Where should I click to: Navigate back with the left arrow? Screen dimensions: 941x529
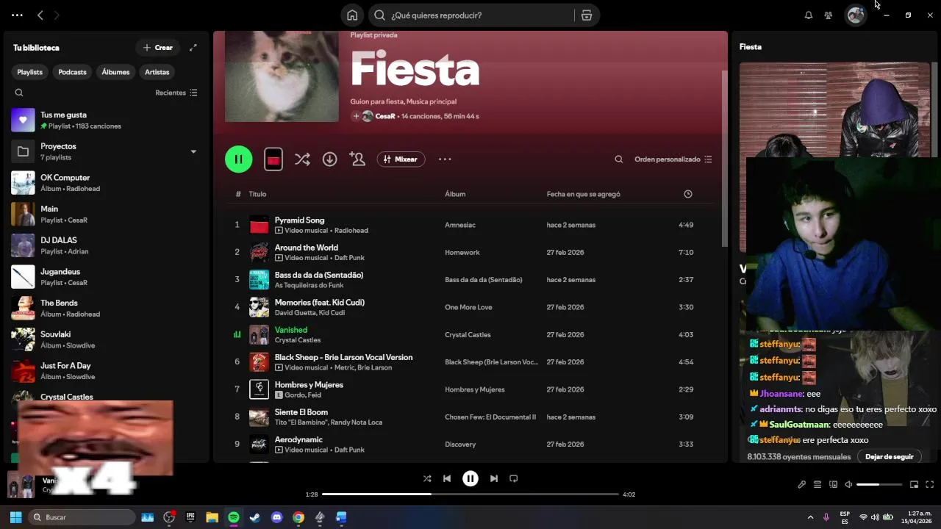[x=40, y=15]
